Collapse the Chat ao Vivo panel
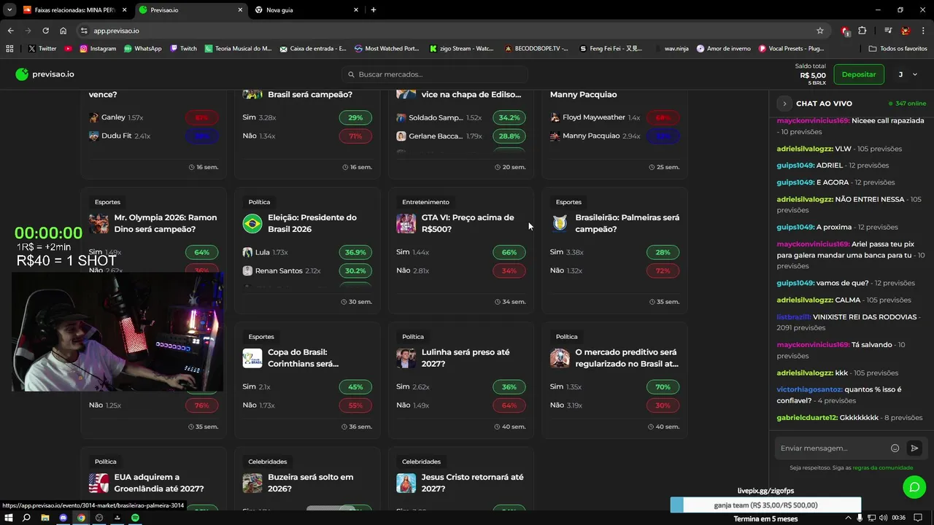 (x=784, y=104)
